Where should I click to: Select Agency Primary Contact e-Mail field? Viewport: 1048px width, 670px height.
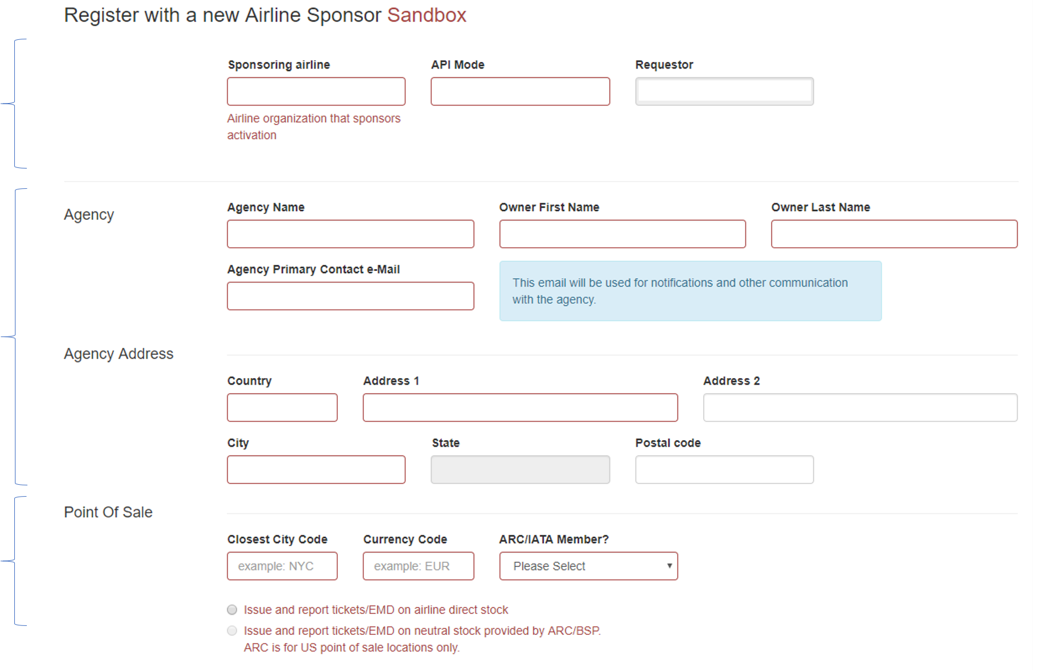click(x=350, y=296)
